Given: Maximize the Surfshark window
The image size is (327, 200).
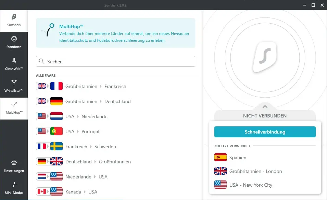Looking at the screenshot, I should coord(313,5).
